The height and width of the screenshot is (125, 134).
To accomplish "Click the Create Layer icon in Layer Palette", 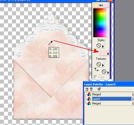I will point(87,89).
